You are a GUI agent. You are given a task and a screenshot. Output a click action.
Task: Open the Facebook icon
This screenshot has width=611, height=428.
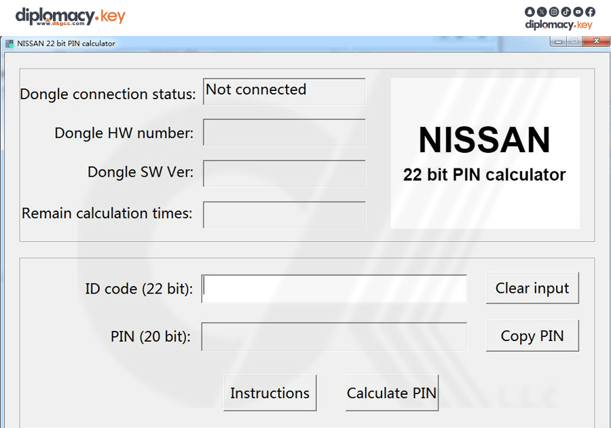(590, 12)
